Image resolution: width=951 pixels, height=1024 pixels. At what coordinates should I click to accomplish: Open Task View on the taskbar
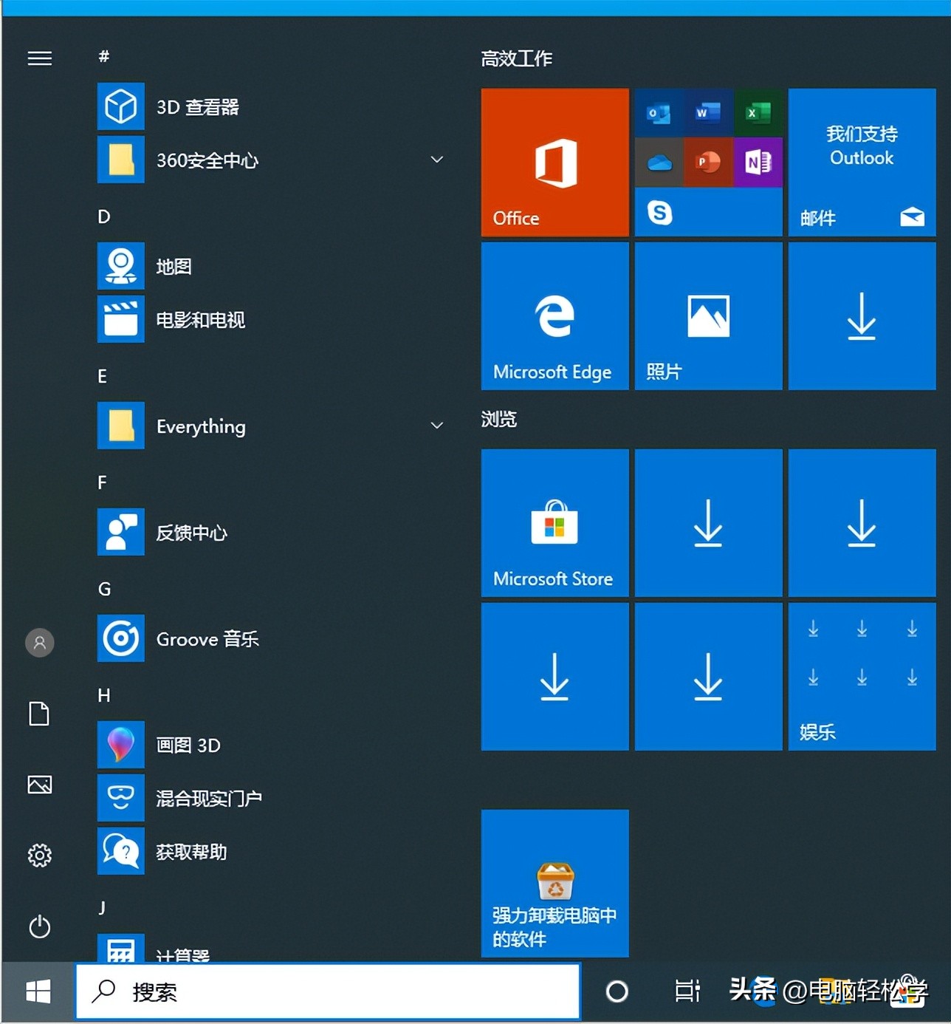coord(687,991)
